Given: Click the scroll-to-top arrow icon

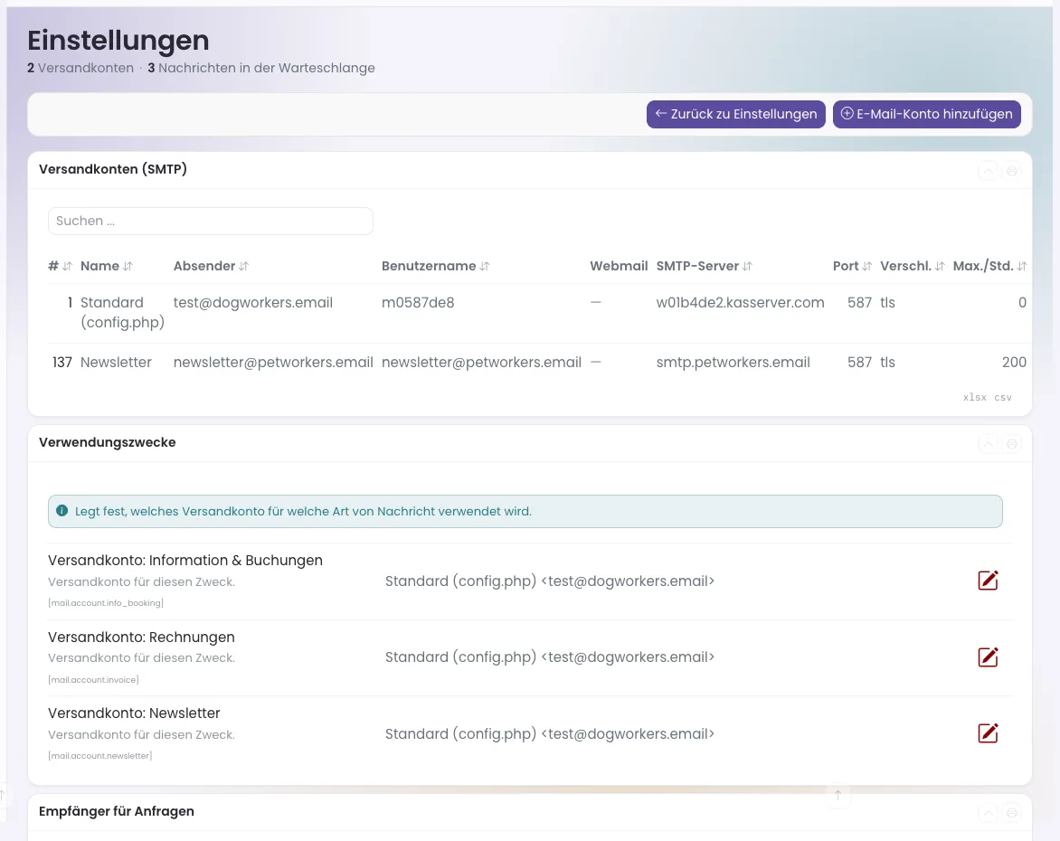Looking at the screenshot, I should 838,795.
